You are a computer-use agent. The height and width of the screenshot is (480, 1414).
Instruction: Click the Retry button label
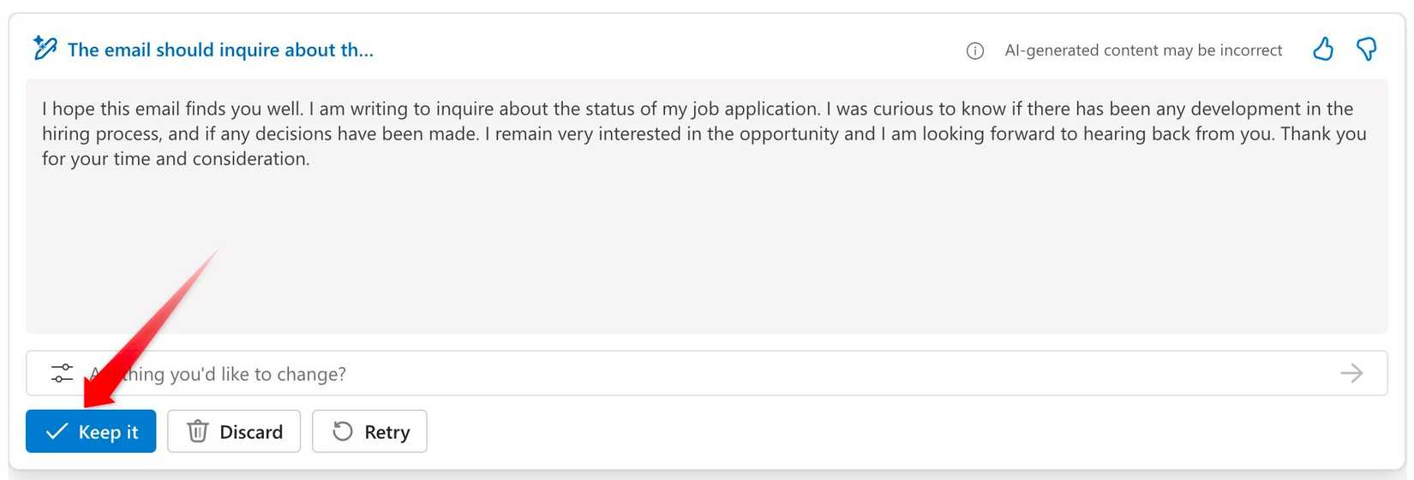(x=387, y=432)
